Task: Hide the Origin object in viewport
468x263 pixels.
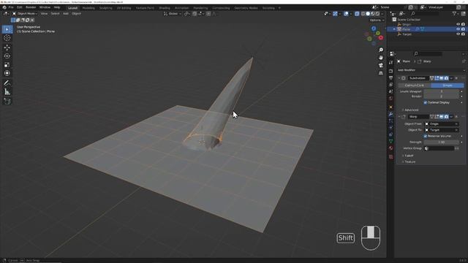Action: point(458,24)
